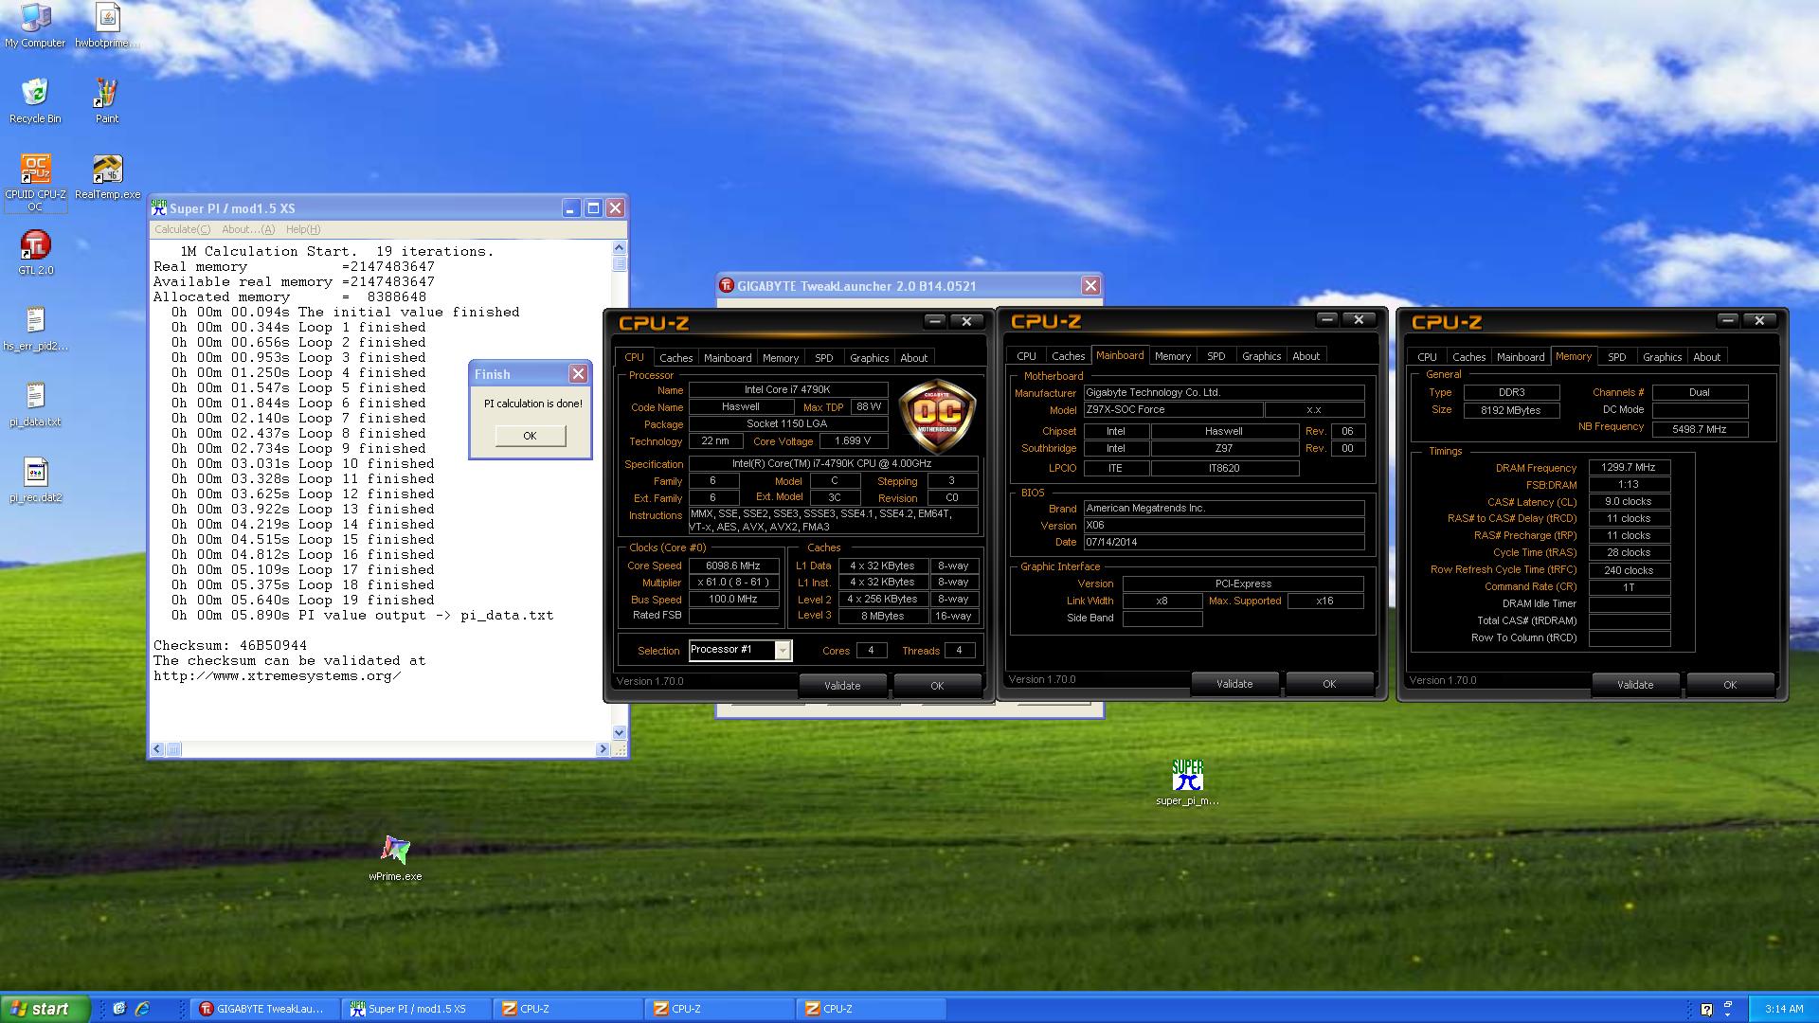Click the taskbar clock showing 3:14 AM
This screenshot has width=1819, height=1023.
tap(1784, 1009)
